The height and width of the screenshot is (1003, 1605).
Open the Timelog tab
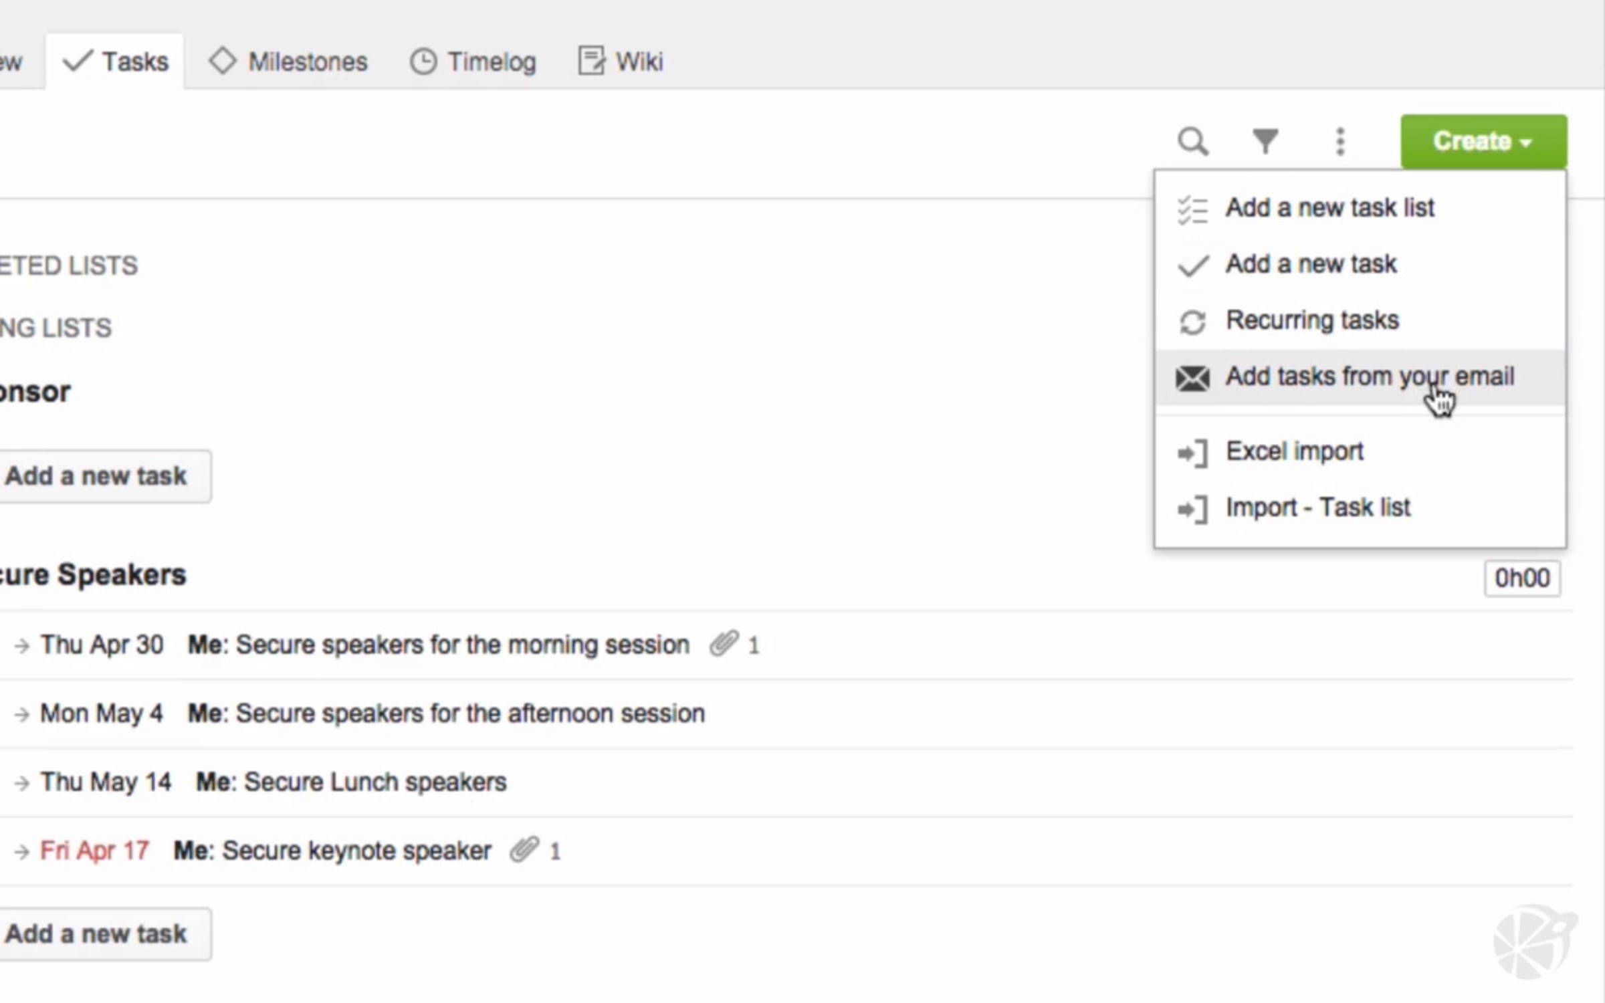click(473, 62)
